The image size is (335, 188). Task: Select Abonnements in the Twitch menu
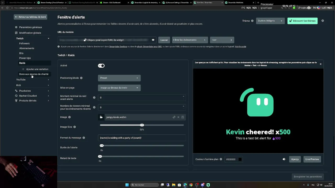[x=27, y=48]
